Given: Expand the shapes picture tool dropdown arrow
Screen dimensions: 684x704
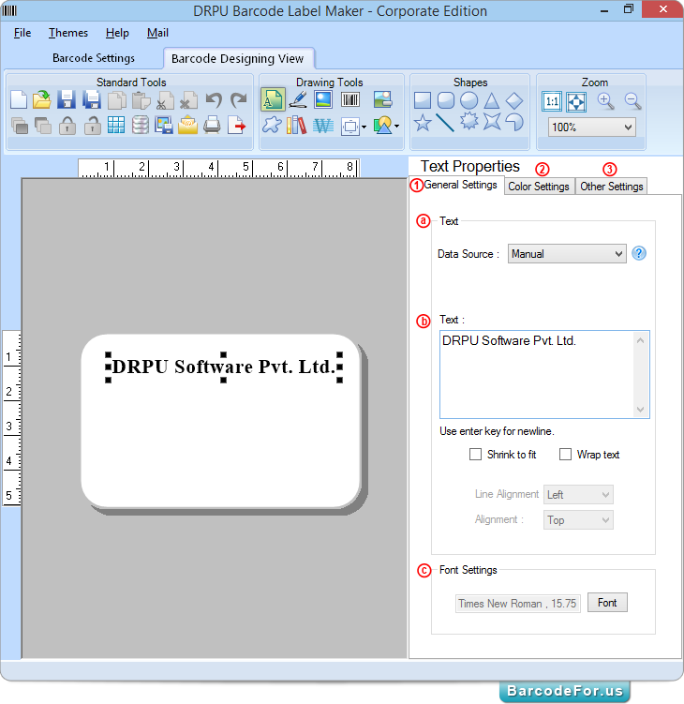Looking at the screenshot, I should (x=396, y=127).
